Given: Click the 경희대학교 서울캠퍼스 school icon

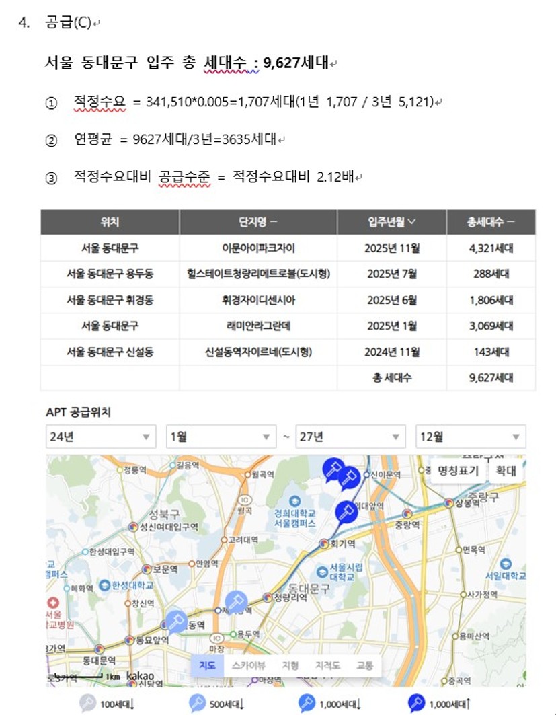Looking at the screenshot, I should pos(295,501).
